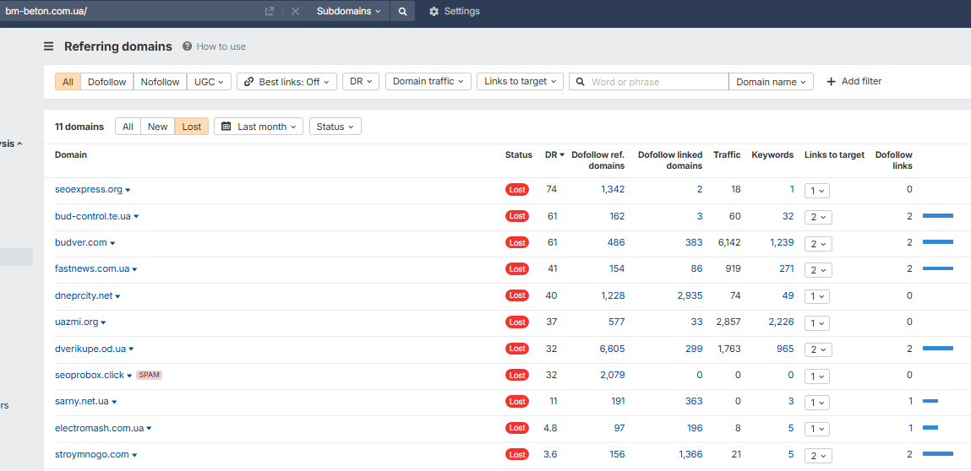Sort by Traffic column header

pyautogui.click(x=727, y=154)
